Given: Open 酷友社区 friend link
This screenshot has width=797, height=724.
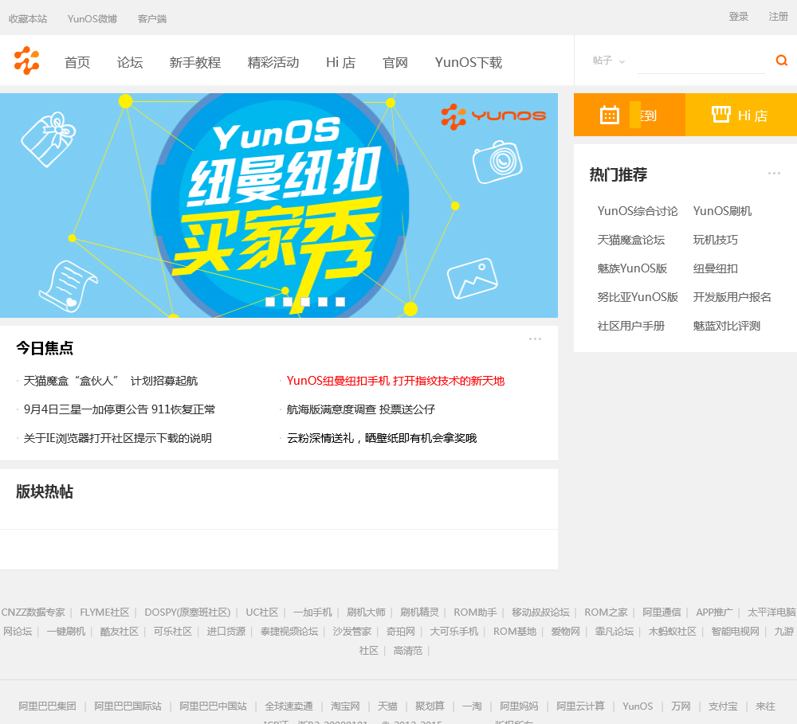Looking at the screenshot, I should (x=120, y=632).
